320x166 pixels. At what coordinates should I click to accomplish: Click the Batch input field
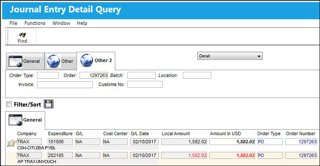click(x=141, y=75)
